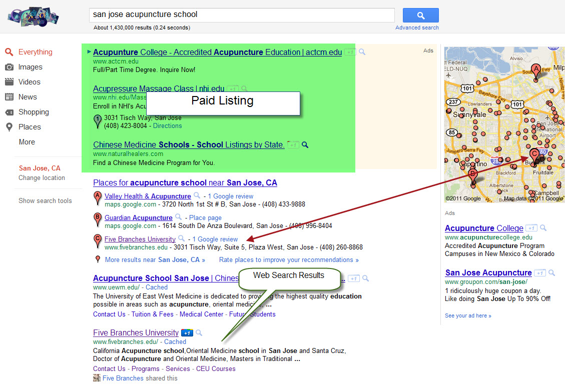The image size is (565, 391).
Task: Open Valley Health's 1 Google review
Action: [231, 196]
